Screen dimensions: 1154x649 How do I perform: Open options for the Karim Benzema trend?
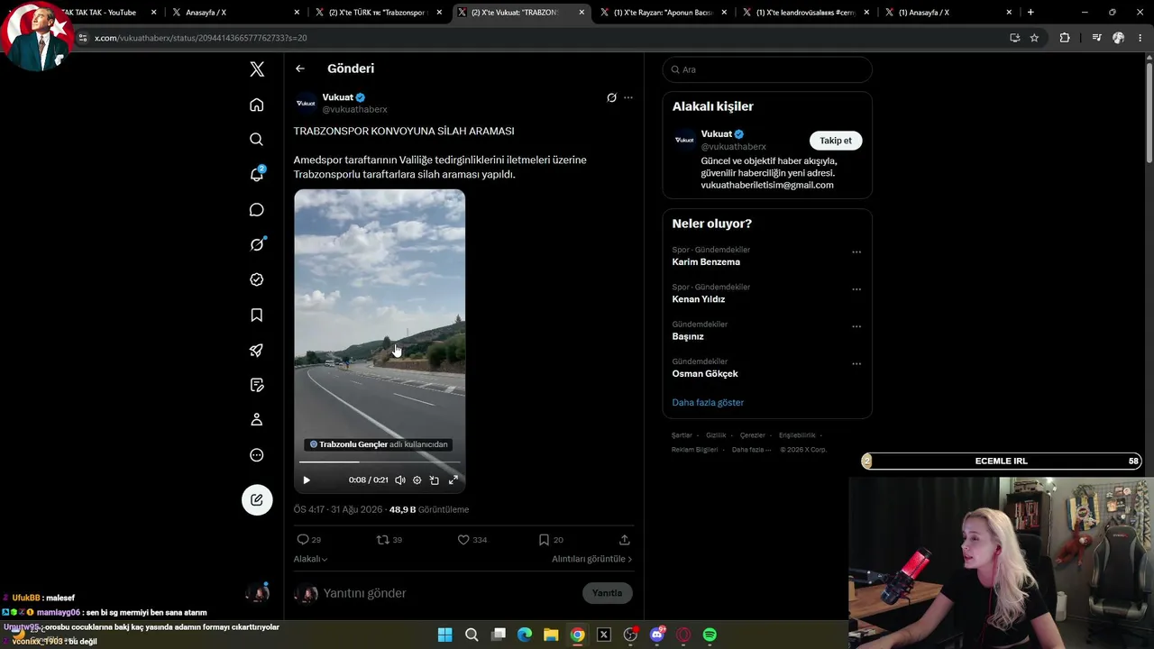(856, 252)
